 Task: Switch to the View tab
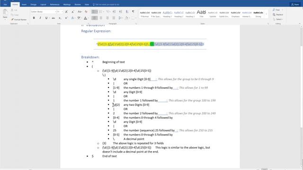click(x=87, y=4)
